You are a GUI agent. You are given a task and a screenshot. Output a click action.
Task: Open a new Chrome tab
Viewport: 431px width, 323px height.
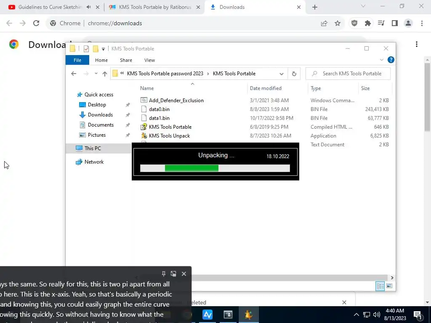[315, 8]
